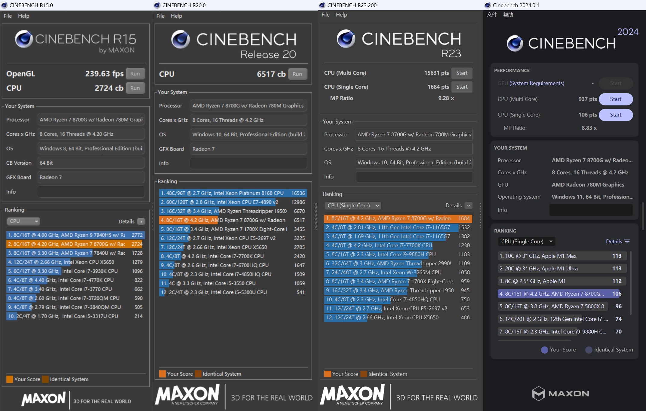The width and height of the screenshot is (646, 411).
Task: Start CPU Multi Core in Cinebench 2024
Action: tap(616, 99)
